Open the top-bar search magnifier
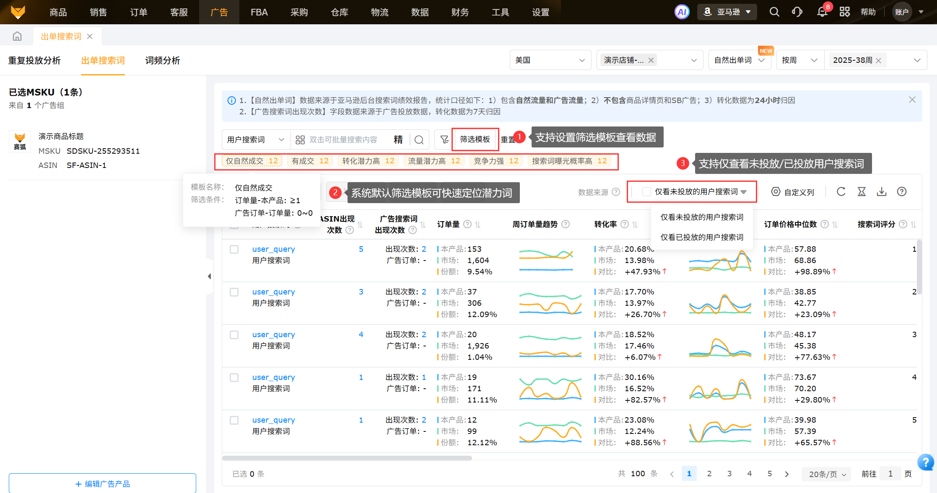 pos(774,12)
